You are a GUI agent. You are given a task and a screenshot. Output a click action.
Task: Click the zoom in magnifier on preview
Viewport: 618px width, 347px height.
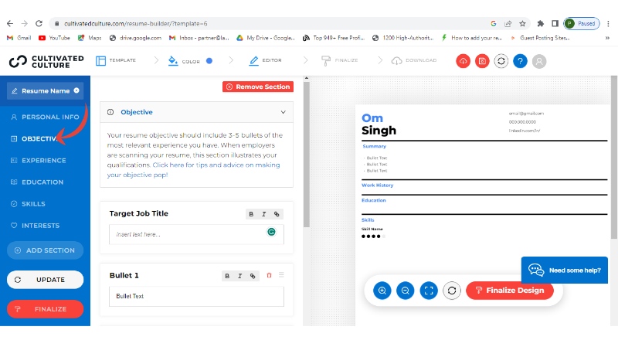382,291
